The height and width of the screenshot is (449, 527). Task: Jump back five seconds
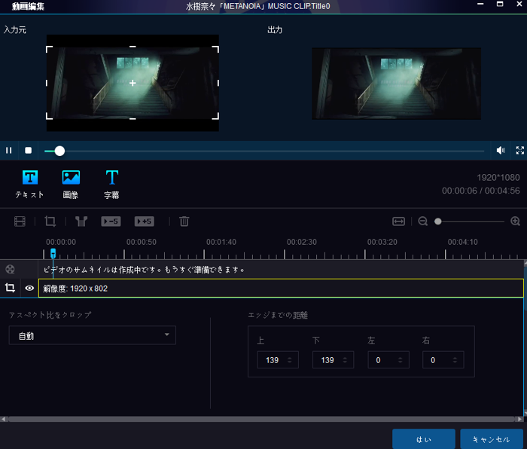[111, 221]
